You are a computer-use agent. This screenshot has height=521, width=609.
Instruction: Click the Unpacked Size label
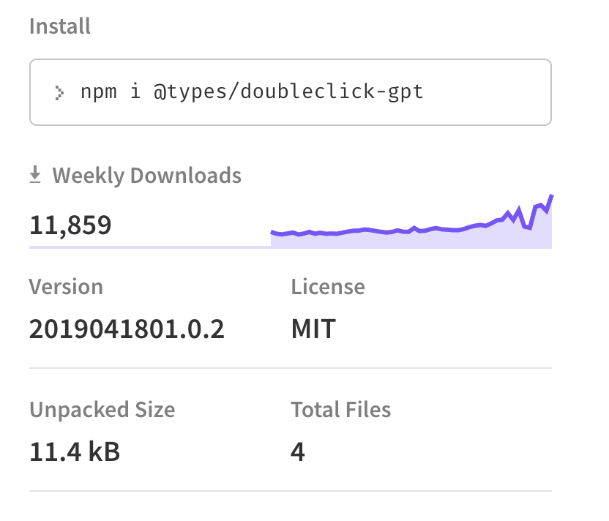point(102,410)
